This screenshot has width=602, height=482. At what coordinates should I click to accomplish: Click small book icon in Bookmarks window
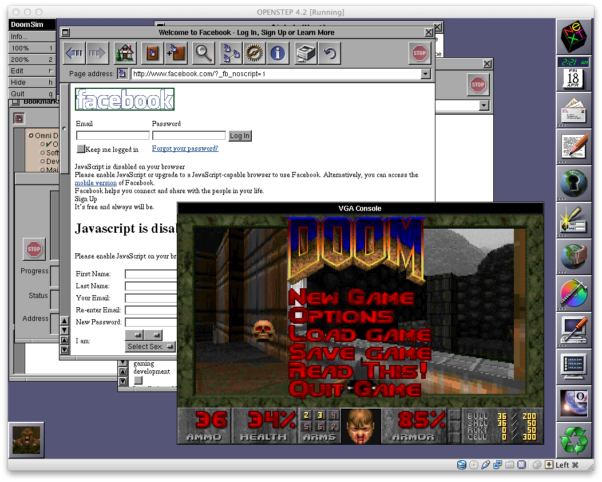click(x=19, y=119)
